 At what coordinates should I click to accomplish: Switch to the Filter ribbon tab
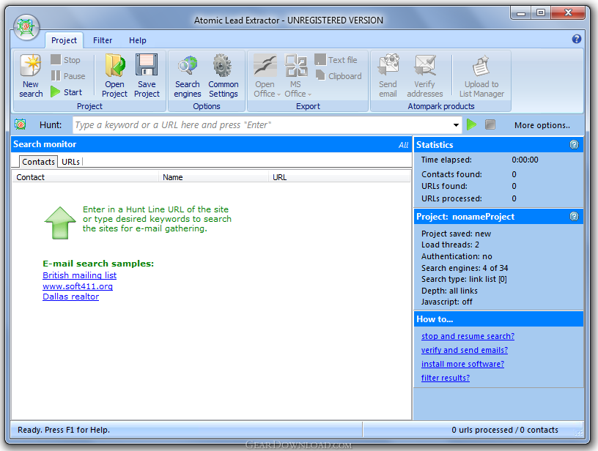[103, 40]
